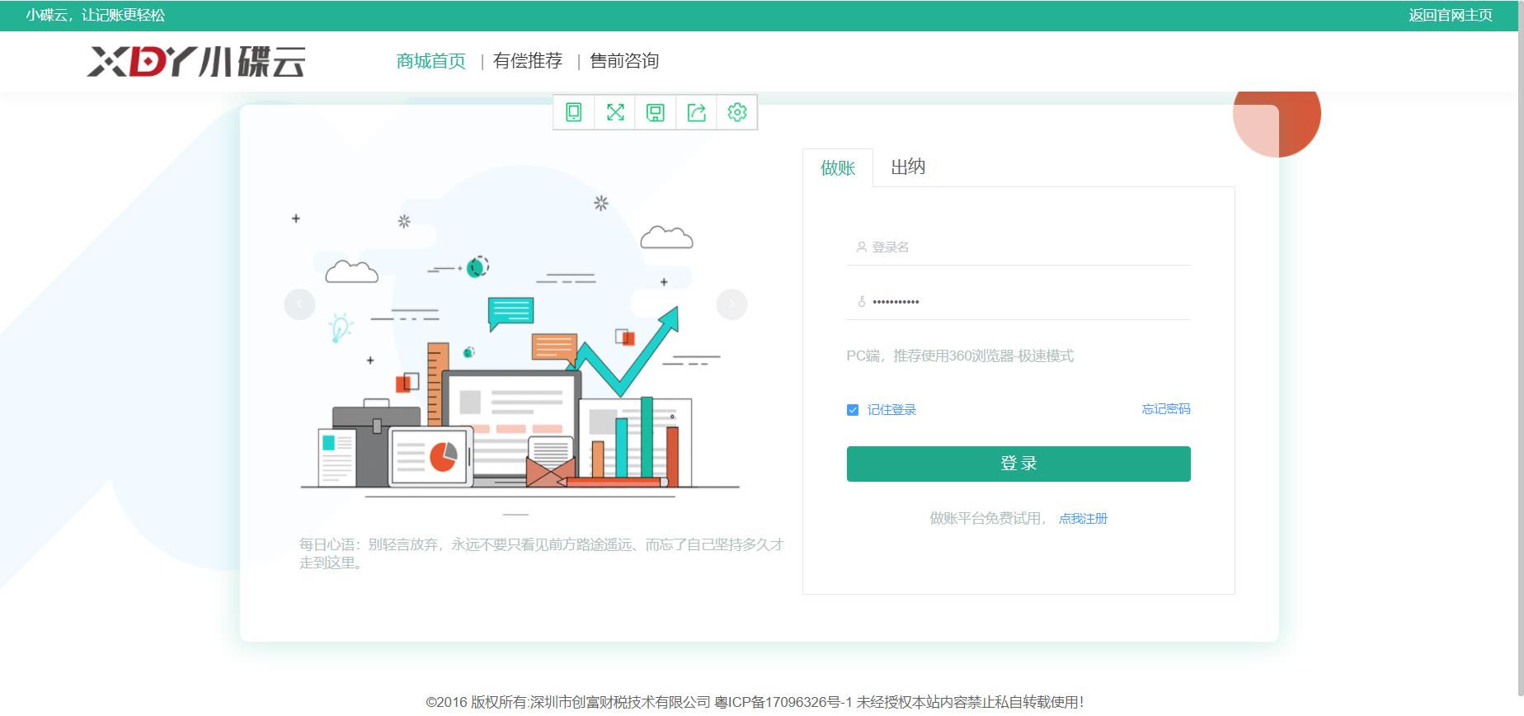
Task: Open 有偿推荐 navigation item
Action: pos(528,61)
